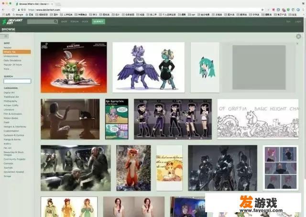
Task: Select the Browse tab
Action: [9, 29]
